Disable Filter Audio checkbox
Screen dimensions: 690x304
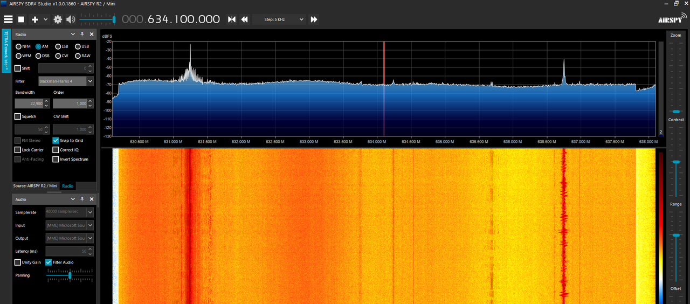coord(49,262)
